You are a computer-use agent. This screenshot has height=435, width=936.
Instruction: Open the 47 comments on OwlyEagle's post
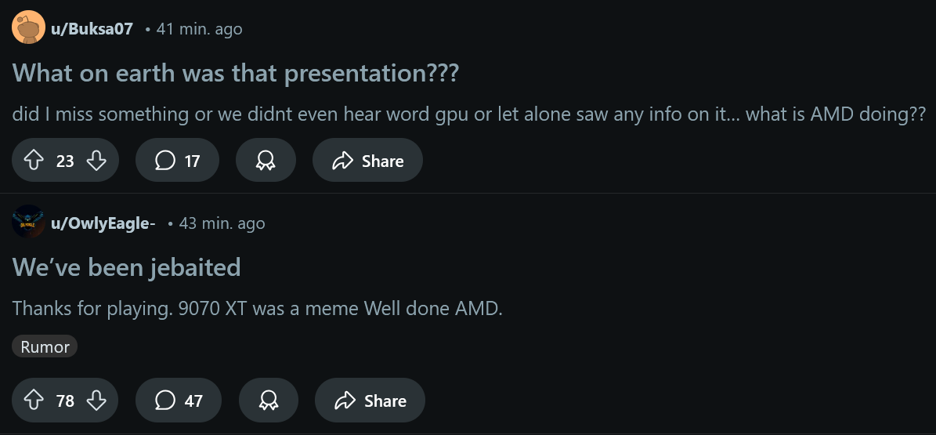[x=179, y=401]
